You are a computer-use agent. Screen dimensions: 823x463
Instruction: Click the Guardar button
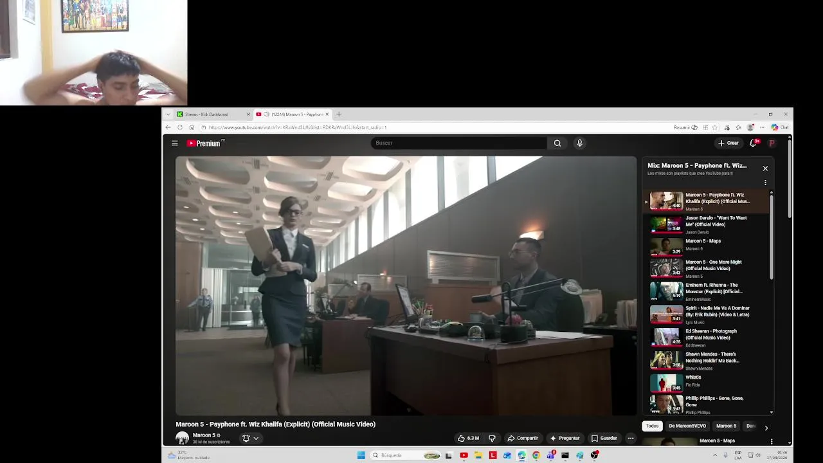point(604,438)
